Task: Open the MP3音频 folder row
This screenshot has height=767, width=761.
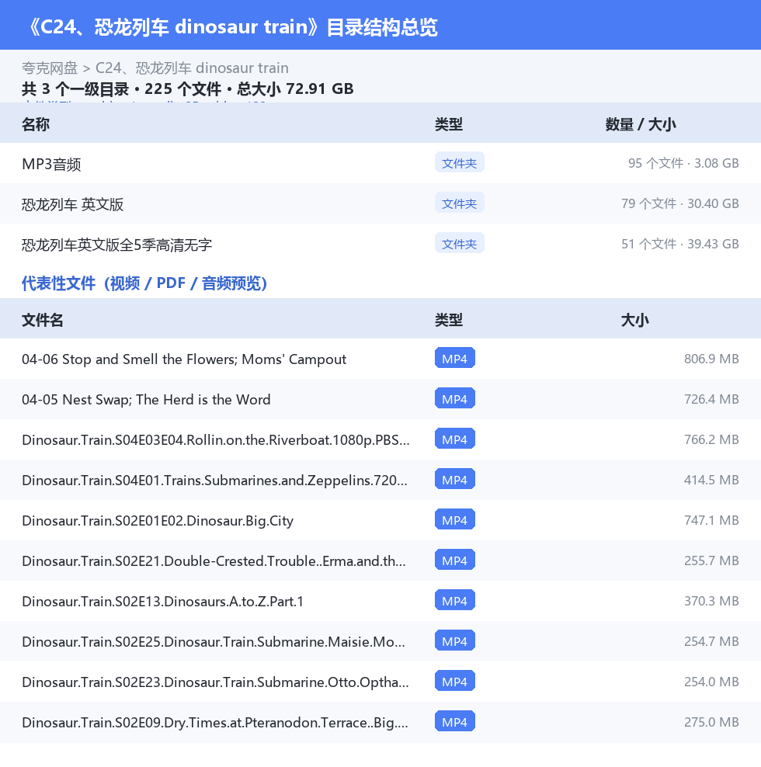Action: click(380, 163)
